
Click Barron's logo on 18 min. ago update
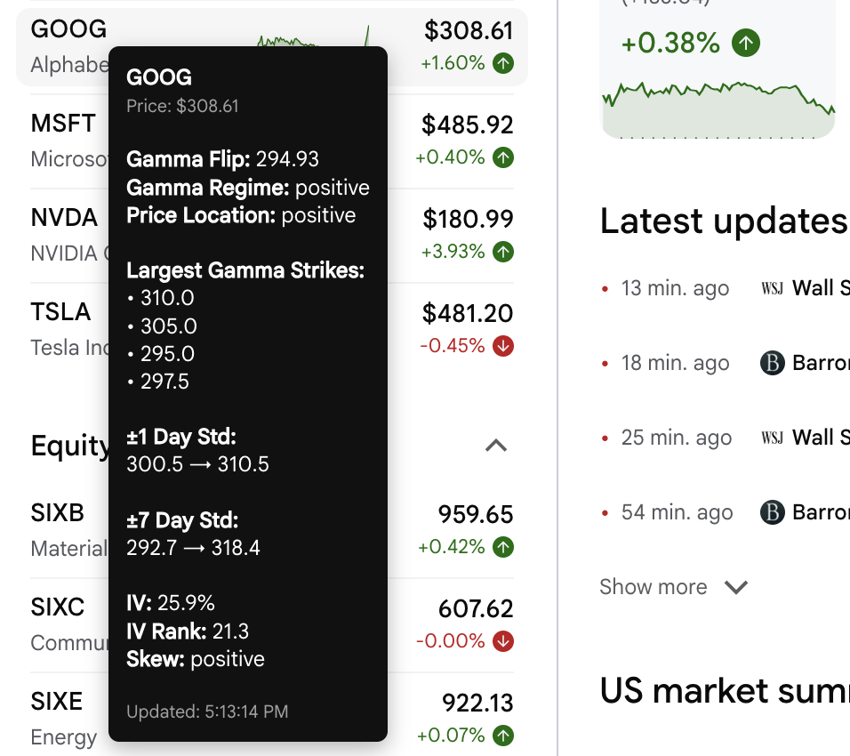point(773,363)
